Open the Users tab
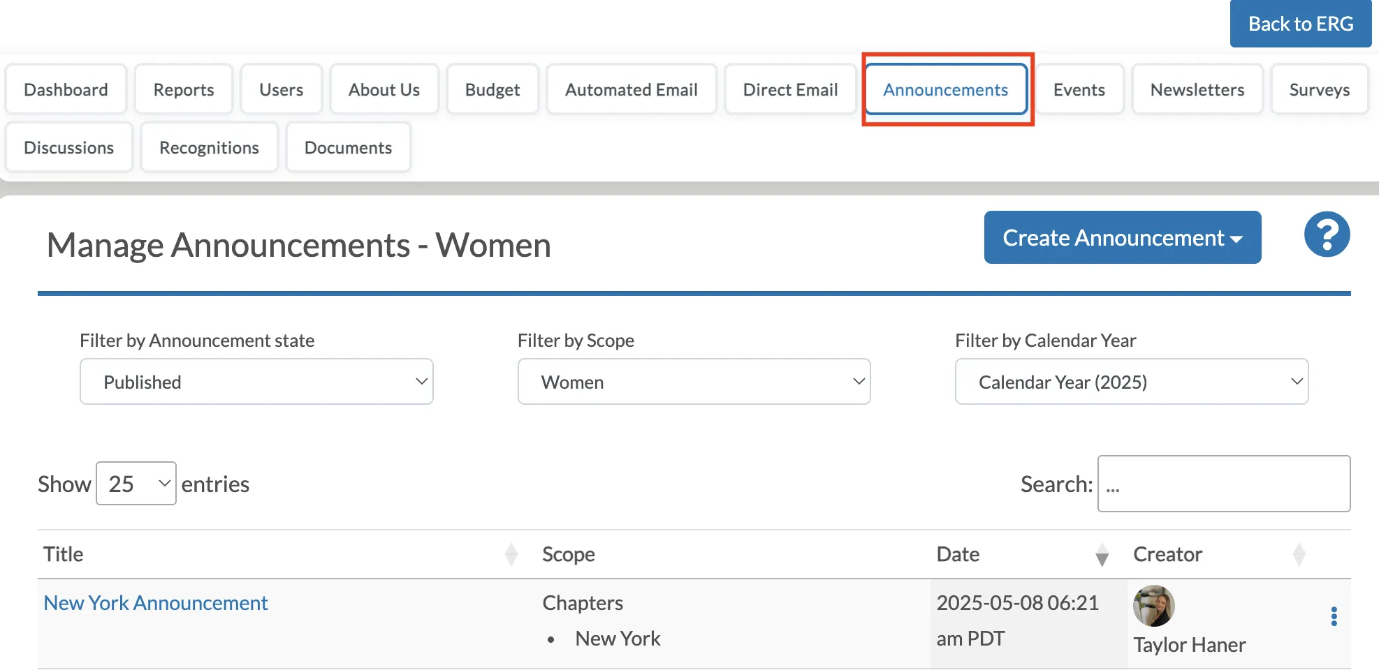1379x670 pixels. coord(281,89)
